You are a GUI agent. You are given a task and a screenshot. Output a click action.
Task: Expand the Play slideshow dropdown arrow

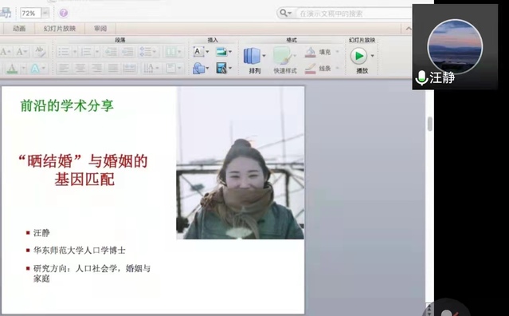[372, 56]
